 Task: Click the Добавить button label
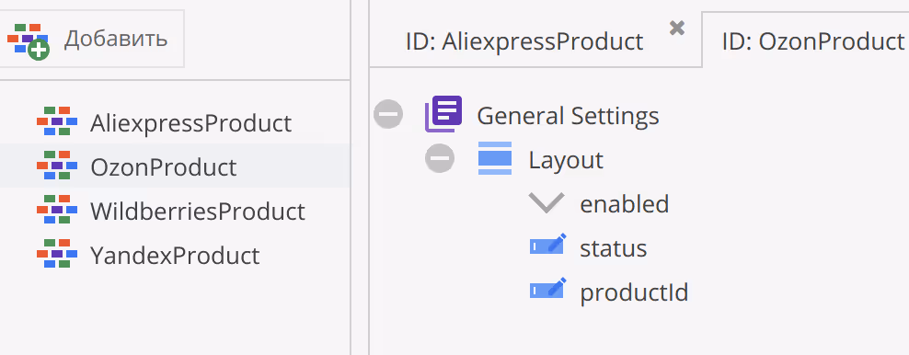pyautogui.click(x=116, y=39)
